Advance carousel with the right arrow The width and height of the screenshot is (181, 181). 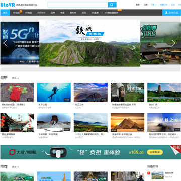[173, 43]
